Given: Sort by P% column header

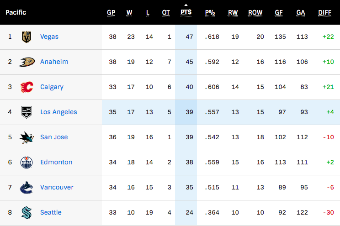Looking at the screenshot, I should click(210, 13).
